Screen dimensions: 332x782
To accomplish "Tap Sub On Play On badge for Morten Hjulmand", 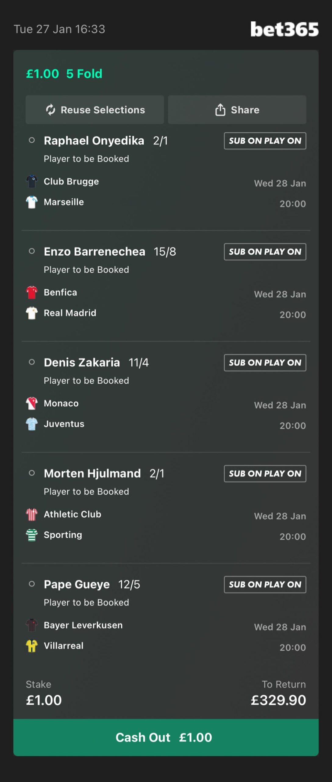I will [x=265, y=473].
